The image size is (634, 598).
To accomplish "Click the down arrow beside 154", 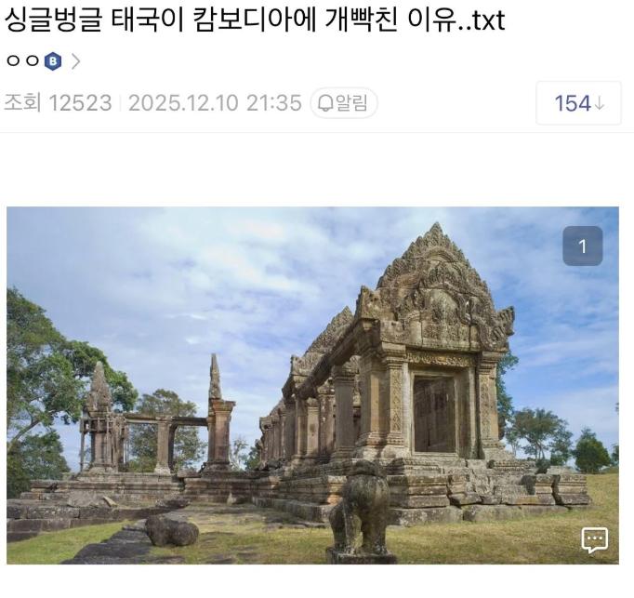I will click(600, 103).
